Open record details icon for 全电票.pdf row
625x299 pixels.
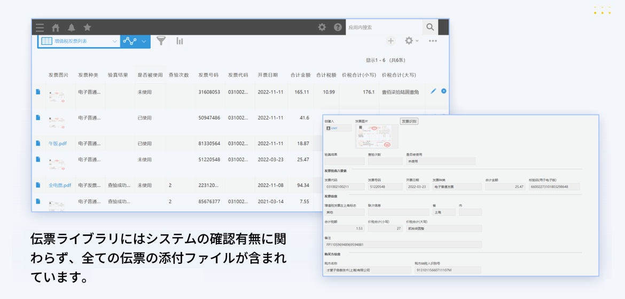(38, 185)
